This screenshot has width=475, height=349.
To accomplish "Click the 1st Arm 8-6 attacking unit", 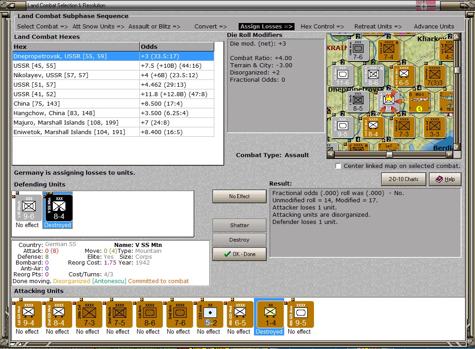I will [149, 315].
